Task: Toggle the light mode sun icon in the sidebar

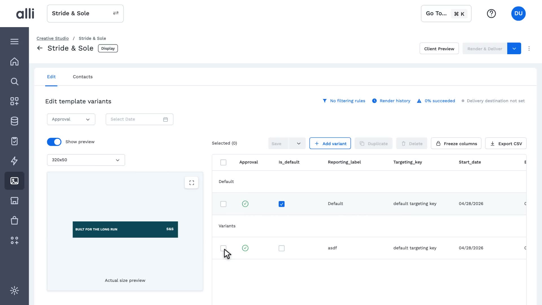Action: tap(14, 290)
